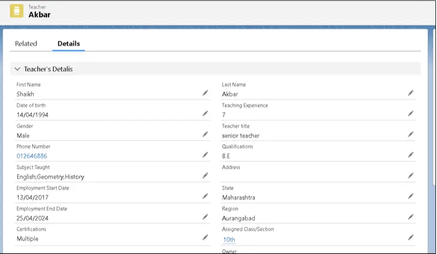This screenshot has height=254, width=437.
Task: Edit Last Name using its pencil icon
Action: point(411,93)
